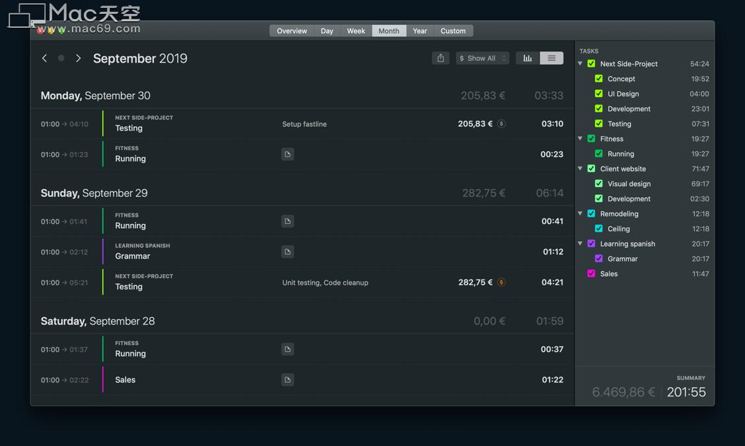Open the Show All billing dropdown
The height and width of the screenshot is (446, 745).
point(482,58)
